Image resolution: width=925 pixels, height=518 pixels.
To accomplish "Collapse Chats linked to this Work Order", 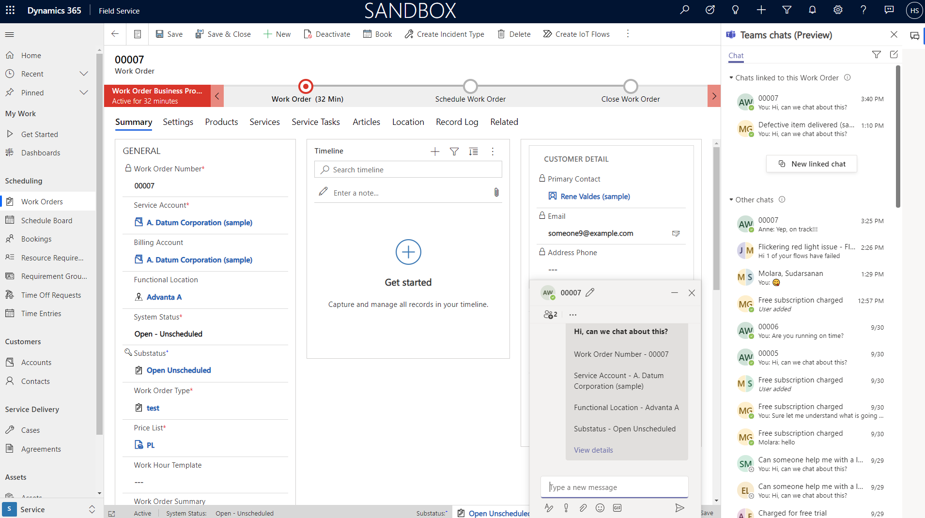I will coord(731,77).
